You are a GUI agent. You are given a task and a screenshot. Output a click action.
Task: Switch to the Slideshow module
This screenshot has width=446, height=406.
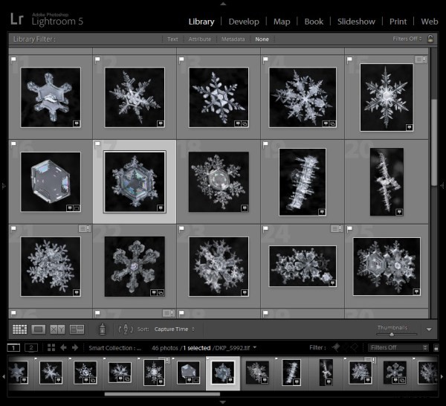[x=356, y=22]
